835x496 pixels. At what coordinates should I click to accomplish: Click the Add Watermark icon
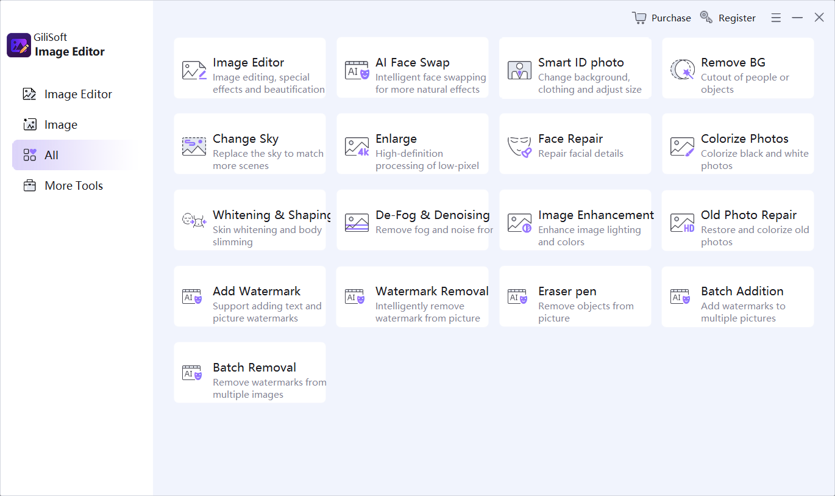pos(192,297)
